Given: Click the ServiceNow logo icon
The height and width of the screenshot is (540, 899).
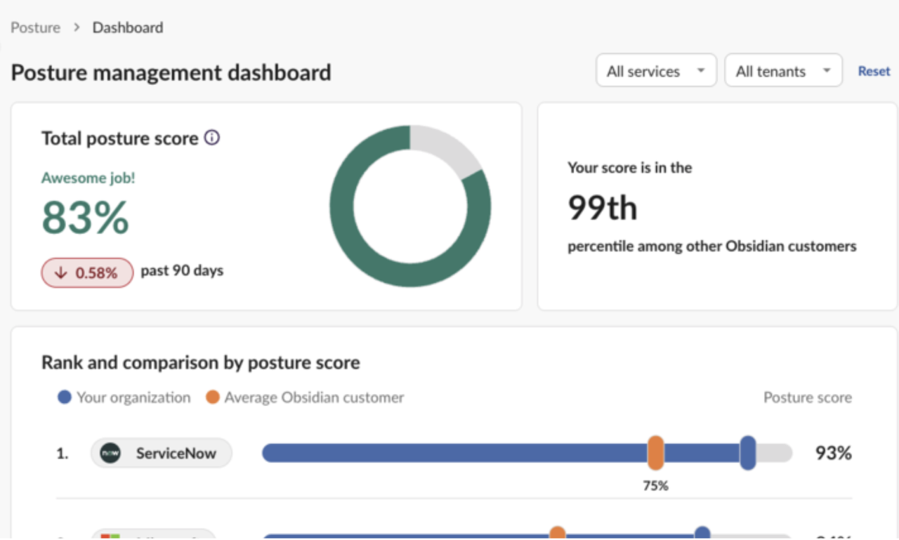Looking at the screenshot, I should pyautogui.click(x=110, y=453).
